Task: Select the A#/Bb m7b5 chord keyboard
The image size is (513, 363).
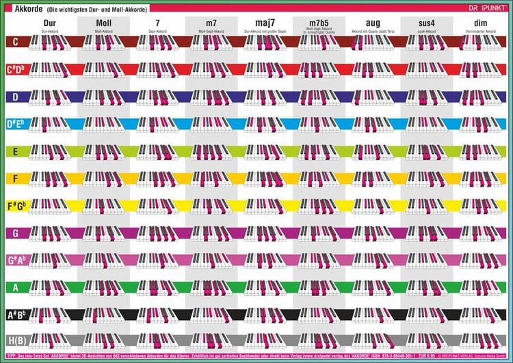Action: 319,315
